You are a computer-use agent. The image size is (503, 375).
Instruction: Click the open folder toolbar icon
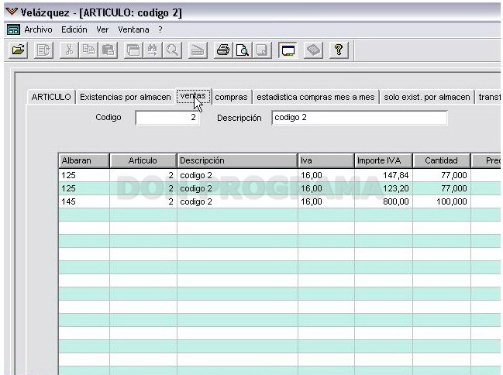click(18, 50)
